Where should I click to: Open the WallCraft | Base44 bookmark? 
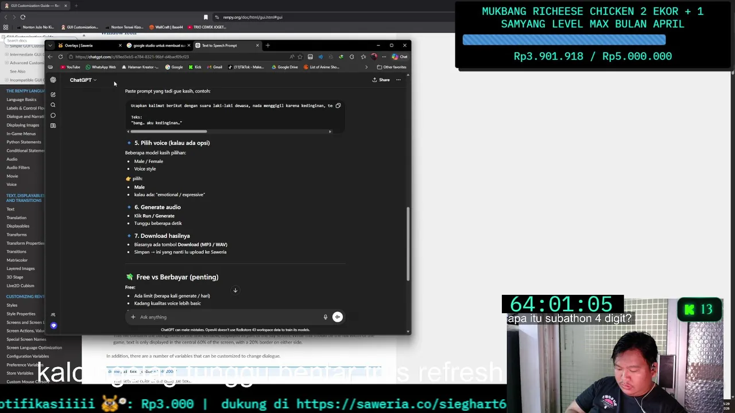pos(166,27)
